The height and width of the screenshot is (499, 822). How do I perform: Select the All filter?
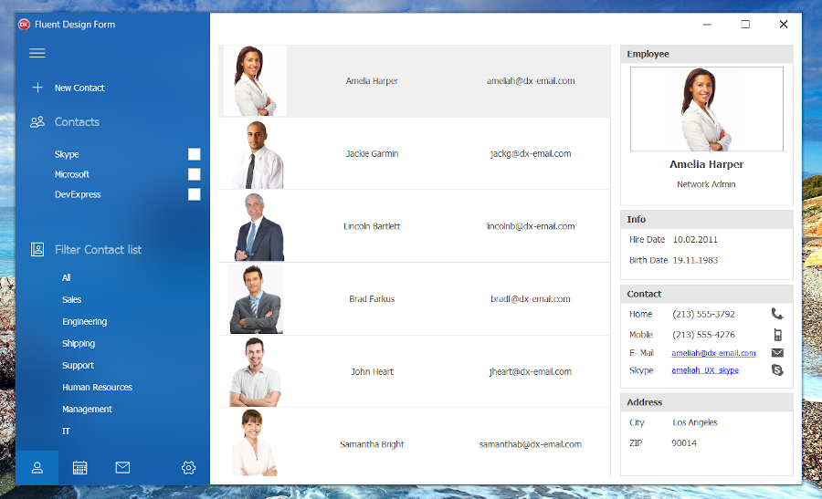(x=66, y=277)
